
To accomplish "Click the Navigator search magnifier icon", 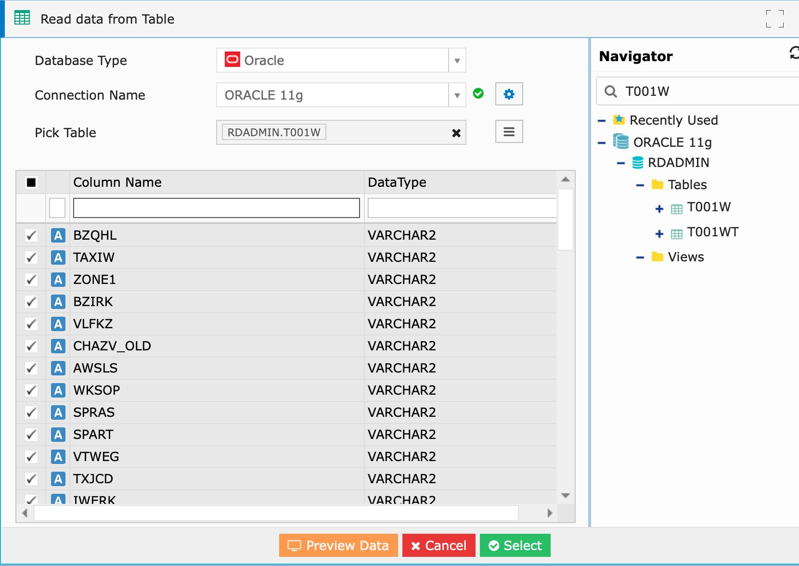I will (611, 91).
